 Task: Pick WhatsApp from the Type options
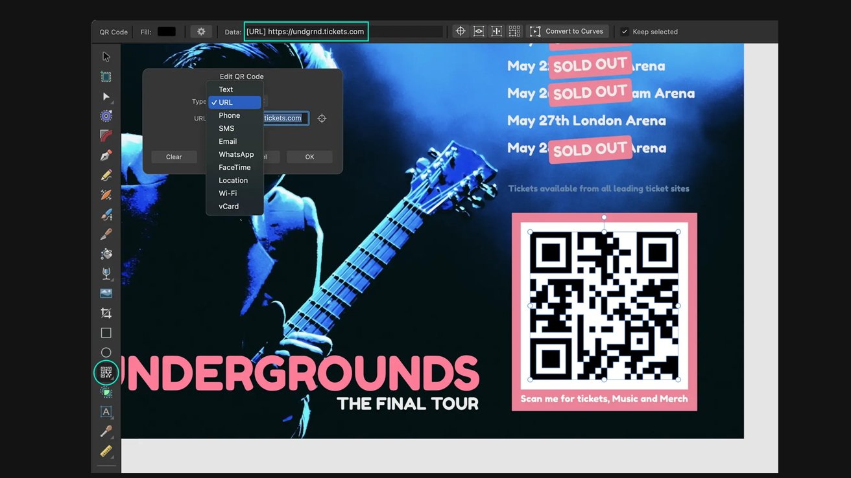tap(236, 154)
